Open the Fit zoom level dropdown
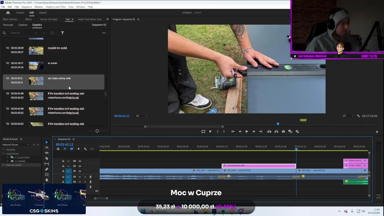 pos(141,116)
